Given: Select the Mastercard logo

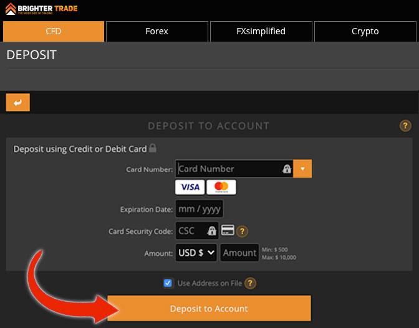Looking at the screenshot, I should pyautogui.click(x=221, y=187).
